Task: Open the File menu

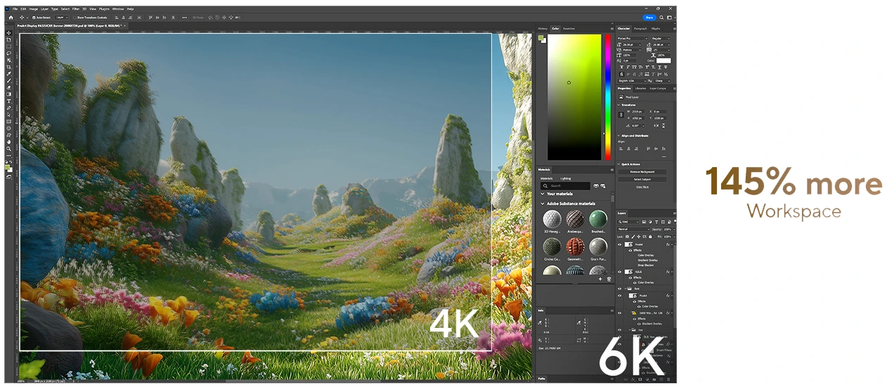Action: (15, 9)
